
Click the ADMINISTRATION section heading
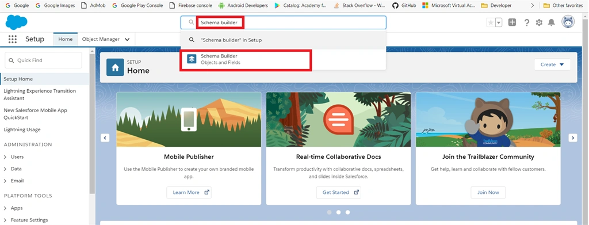28,144
